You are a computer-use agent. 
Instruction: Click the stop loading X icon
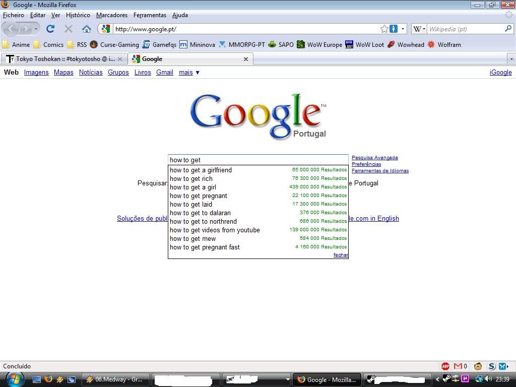tap(69, 29)
